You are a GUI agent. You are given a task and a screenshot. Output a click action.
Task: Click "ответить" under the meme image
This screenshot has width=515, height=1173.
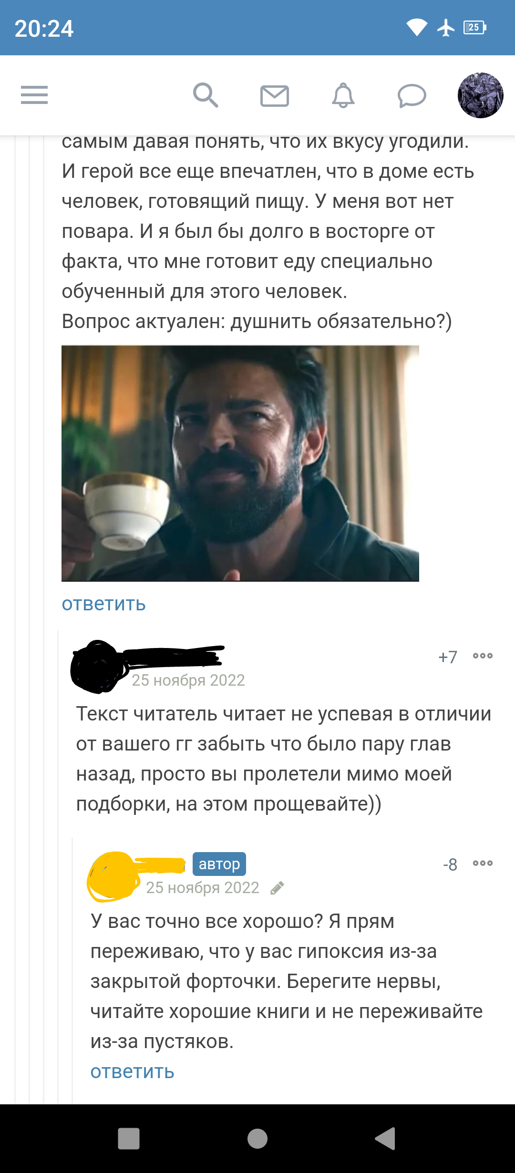coord(103,604)
